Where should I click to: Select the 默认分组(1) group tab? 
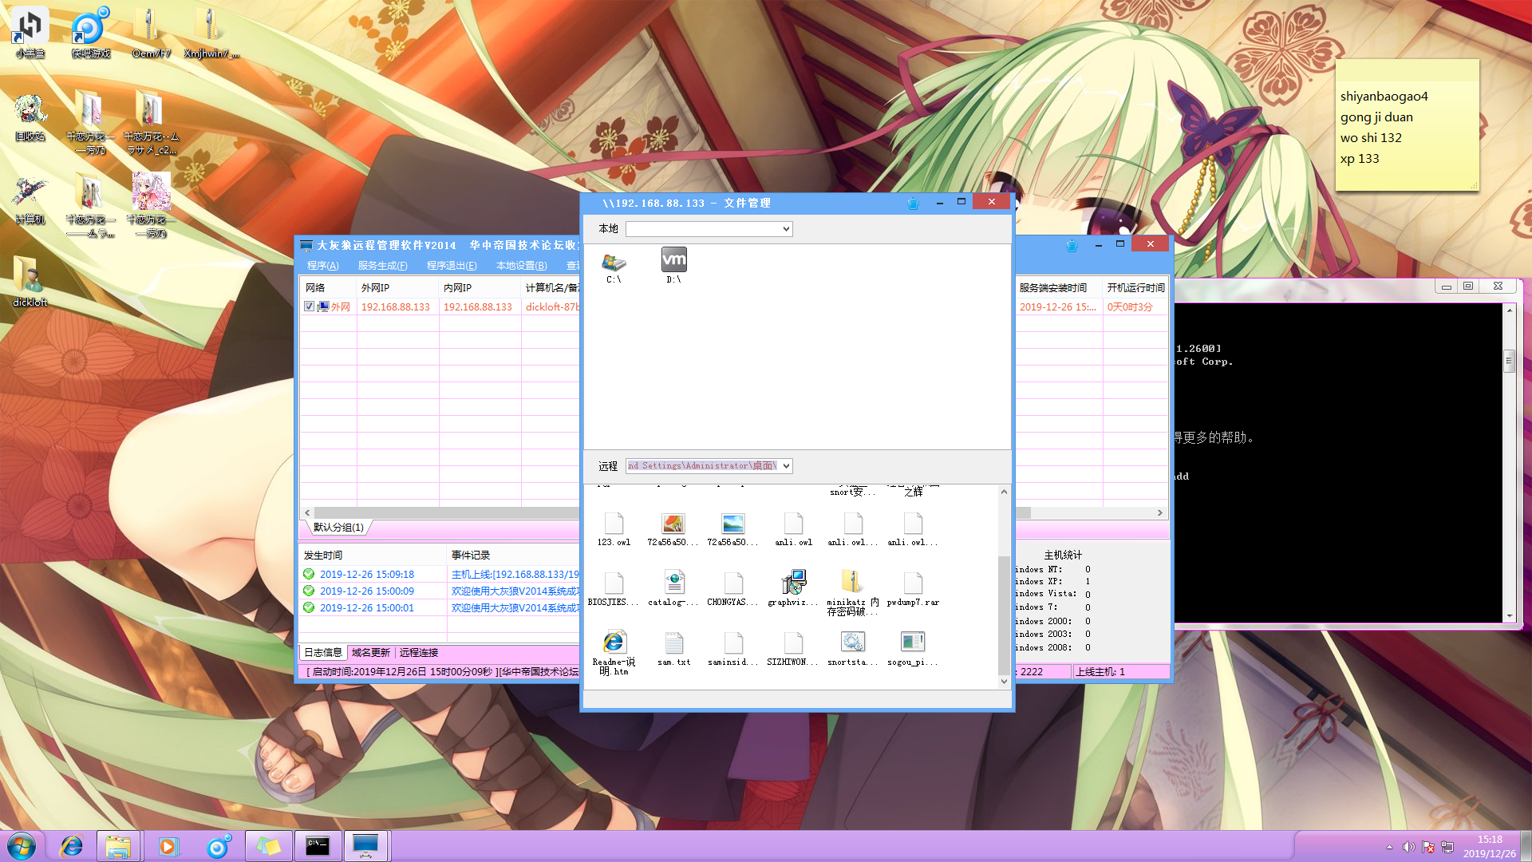338,528
